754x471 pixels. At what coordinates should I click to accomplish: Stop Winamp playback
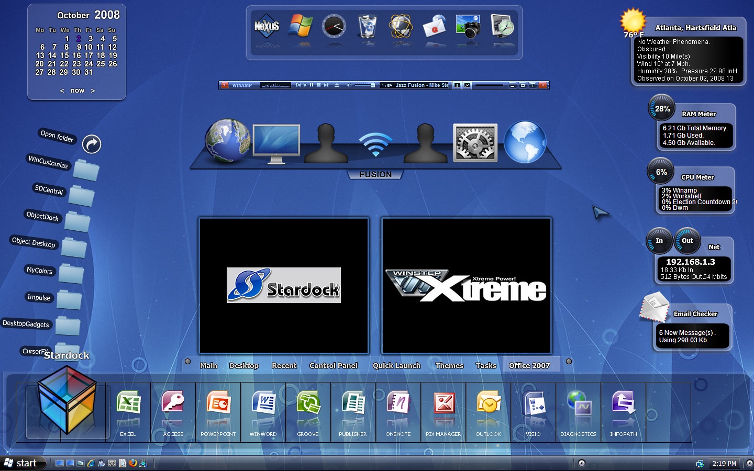coord(318,85)
